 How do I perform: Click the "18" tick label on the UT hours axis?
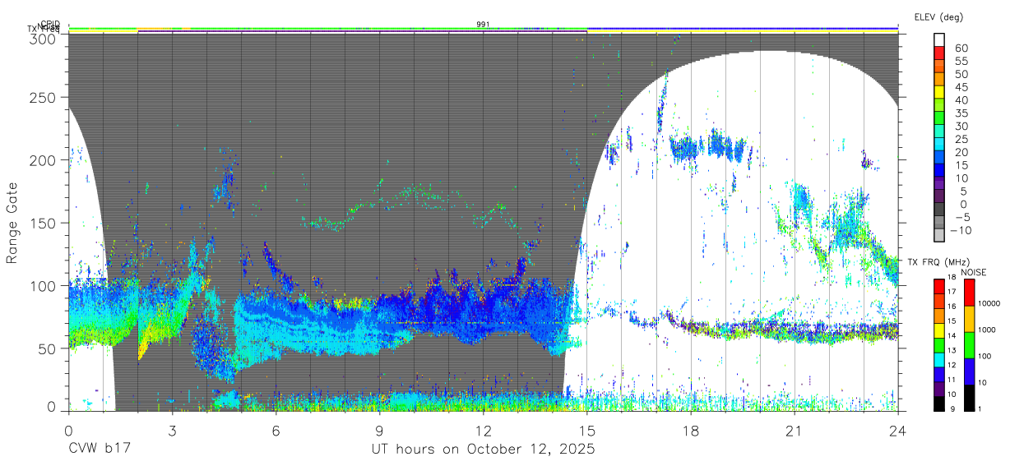[690, 430]
